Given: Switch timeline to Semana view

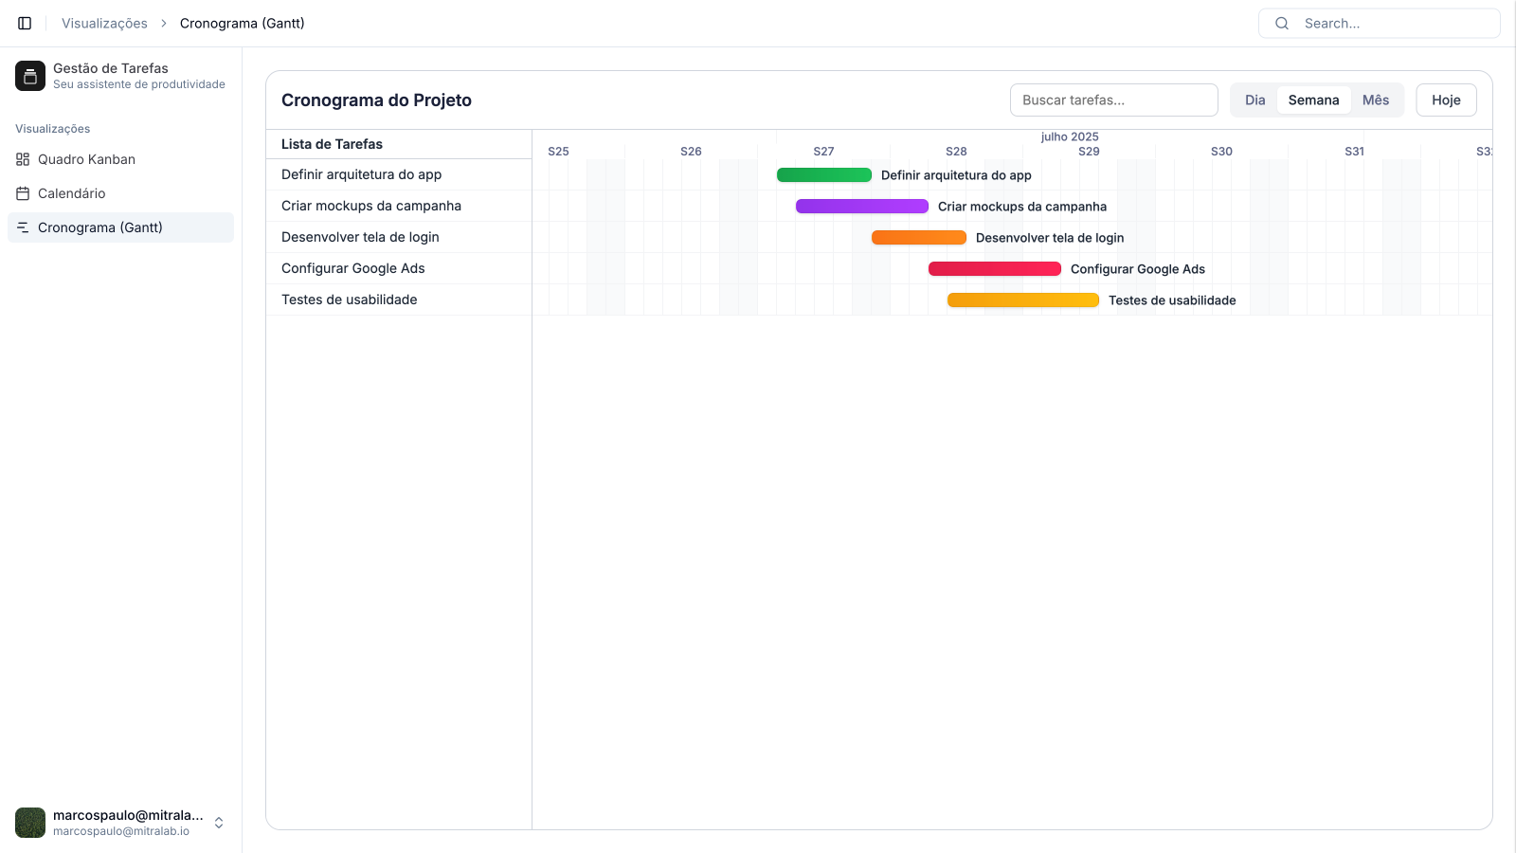Looking at the screenshot, I should [x=1313, y=100].
